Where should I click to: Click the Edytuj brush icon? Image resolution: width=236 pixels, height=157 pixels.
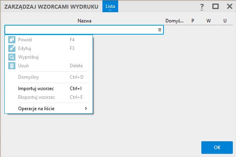(12, 48)
